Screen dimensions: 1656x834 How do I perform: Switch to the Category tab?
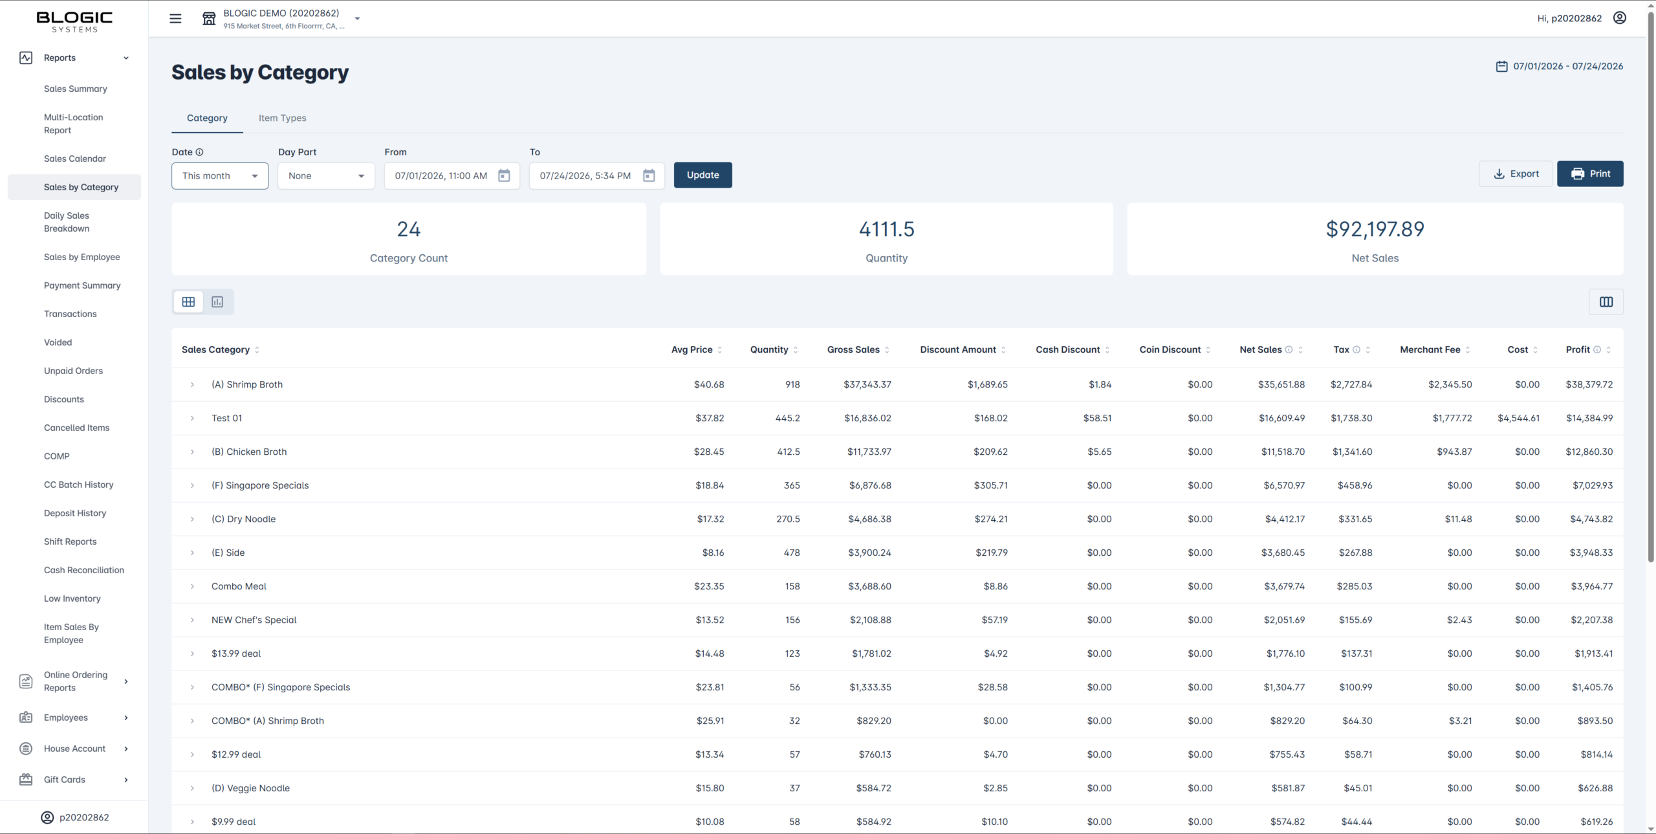click(x=207, y=118)
